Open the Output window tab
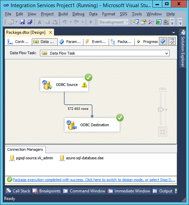 pyautogui.click(x=163, y=191)
